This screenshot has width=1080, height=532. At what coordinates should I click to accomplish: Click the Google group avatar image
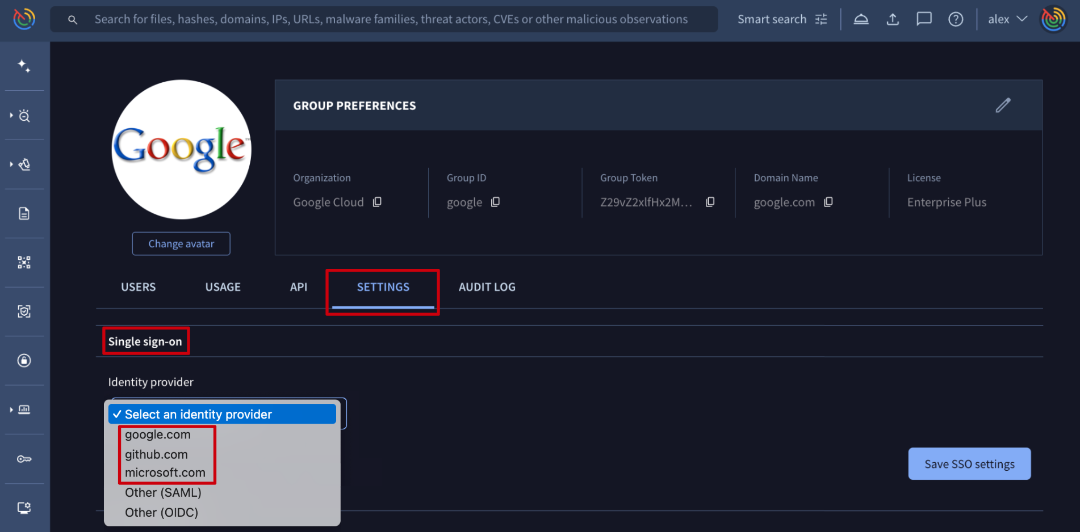tap(182, 149)
